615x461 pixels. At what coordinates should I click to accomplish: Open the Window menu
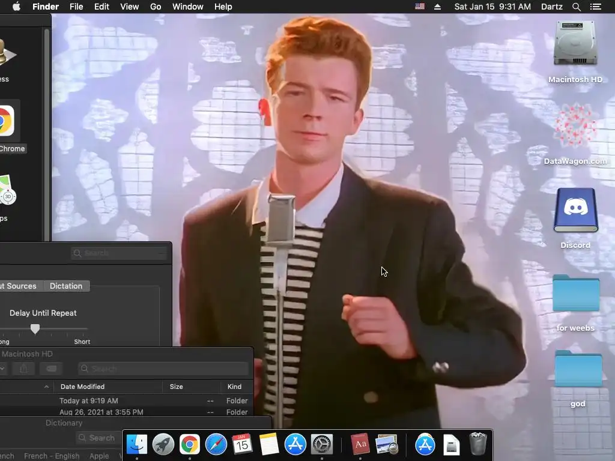point(188,7)
